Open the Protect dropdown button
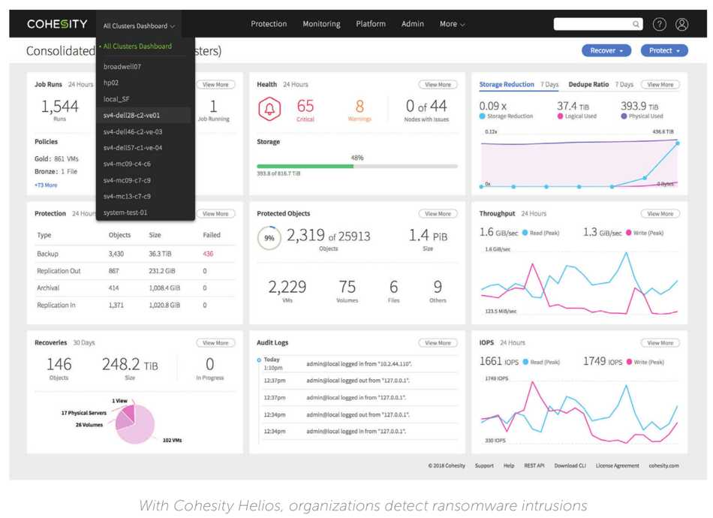Screen dimensions: 713x518 [664, 50]
